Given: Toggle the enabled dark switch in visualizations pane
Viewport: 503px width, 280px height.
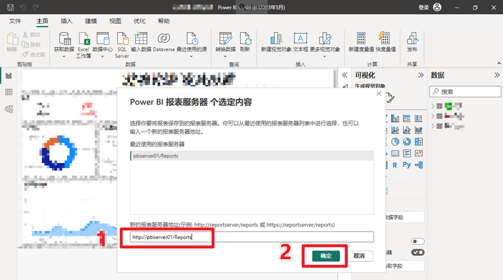Looking at the screenshot, I should click(417, 253).
